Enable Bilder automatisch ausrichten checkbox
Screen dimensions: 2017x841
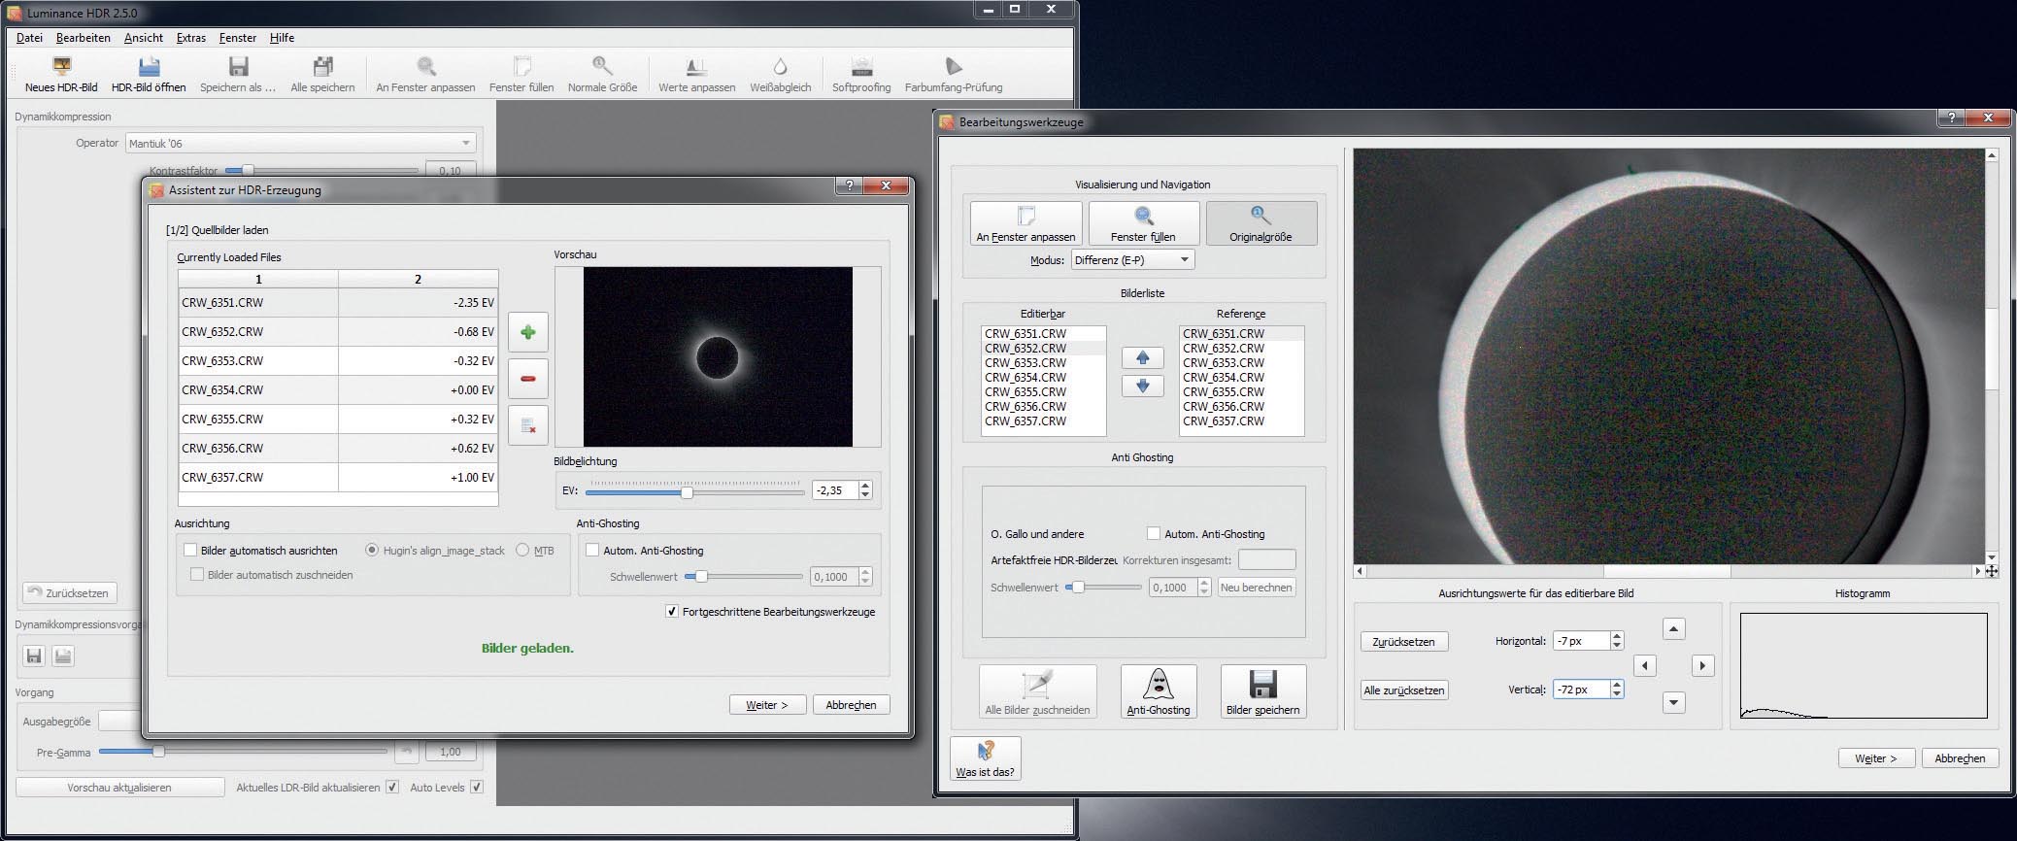tap(190, 551)
